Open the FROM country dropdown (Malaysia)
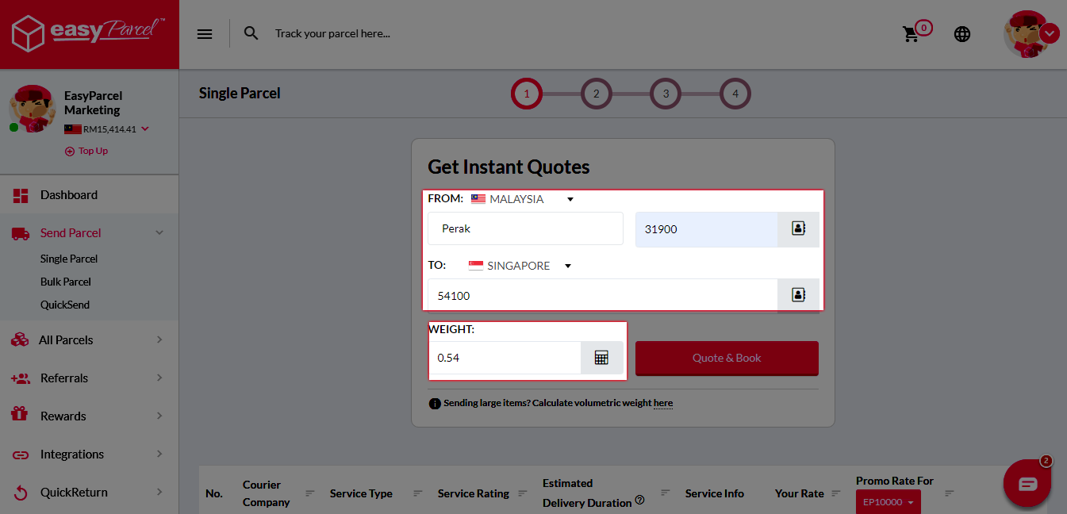This screenshot has width=1067, height=514. (x=522, y=199)
